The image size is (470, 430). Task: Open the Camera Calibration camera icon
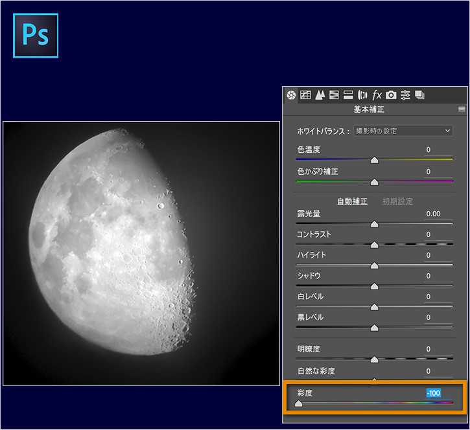tap(391, 95)
